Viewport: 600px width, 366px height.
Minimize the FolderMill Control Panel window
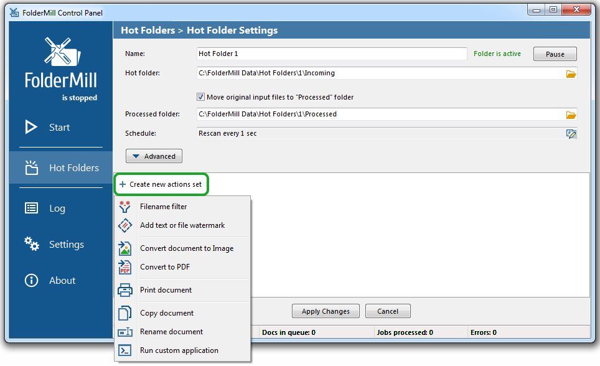[x=537, y=10]
